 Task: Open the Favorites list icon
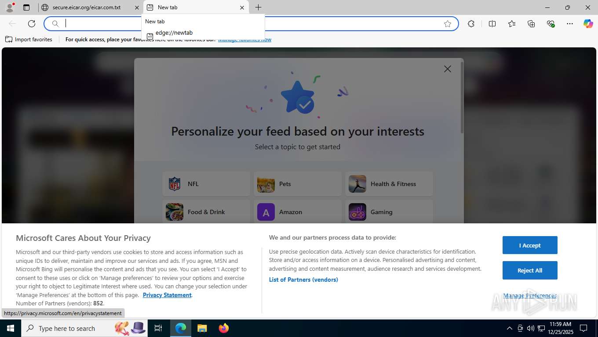[x=512, y=24]
